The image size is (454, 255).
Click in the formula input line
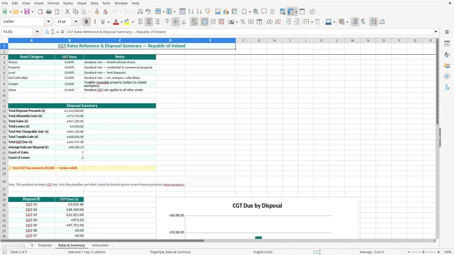(249, 32)
